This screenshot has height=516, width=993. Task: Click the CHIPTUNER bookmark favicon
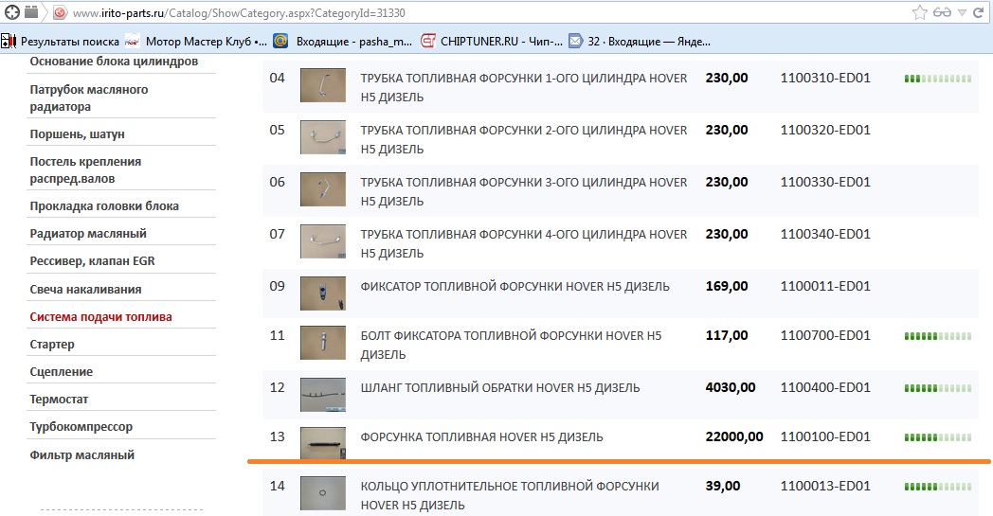click(x=428, y=41)
